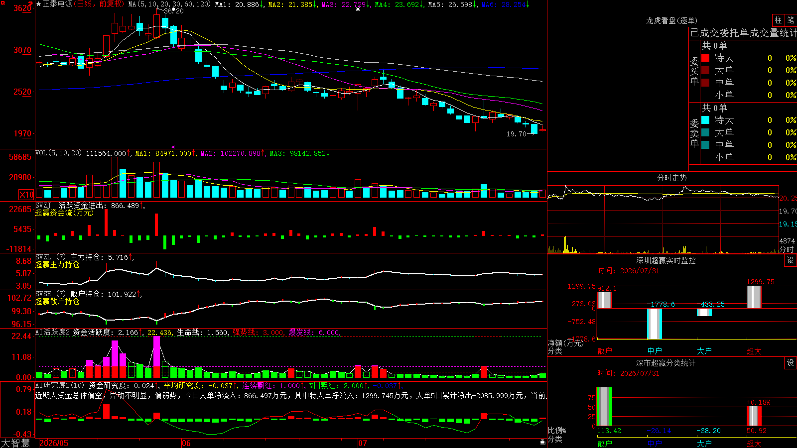Click the teal swatch for 委卖单 中单

(x=705, y=145)
